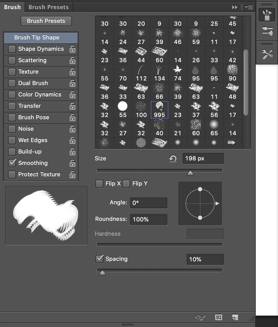Toggle the Color Dynamics lock icon

coord(72,95)
